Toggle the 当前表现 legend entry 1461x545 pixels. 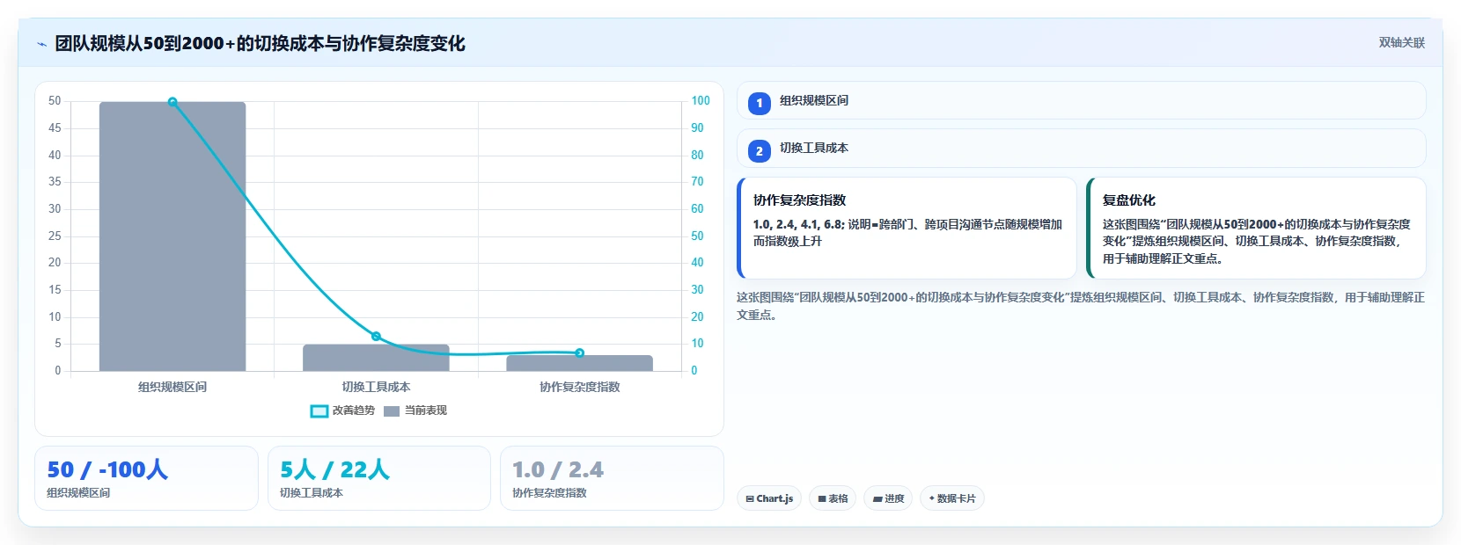click(415, 411)
